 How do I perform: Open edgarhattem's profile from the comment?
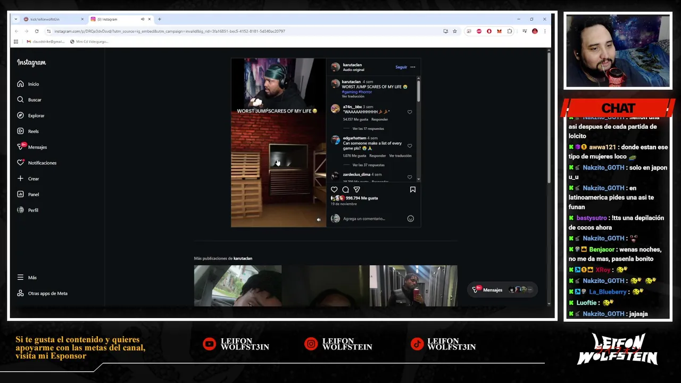(x=354, y=138)
